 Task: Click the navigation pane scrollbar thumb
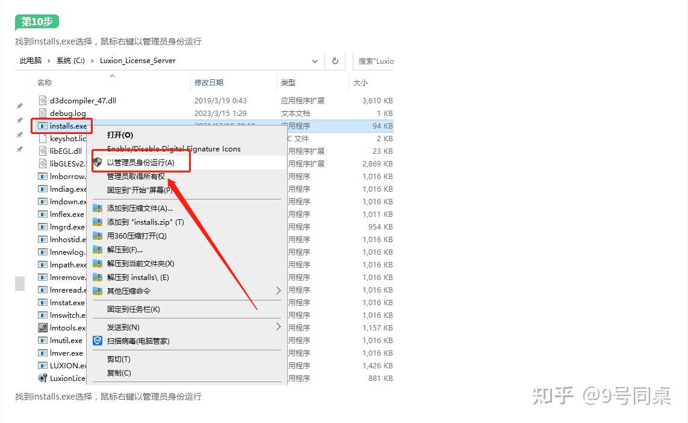coord(20,284)
